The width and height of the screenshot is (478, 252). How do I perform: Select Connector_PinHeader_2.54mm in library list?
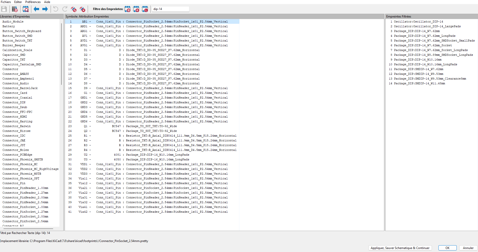25,202
